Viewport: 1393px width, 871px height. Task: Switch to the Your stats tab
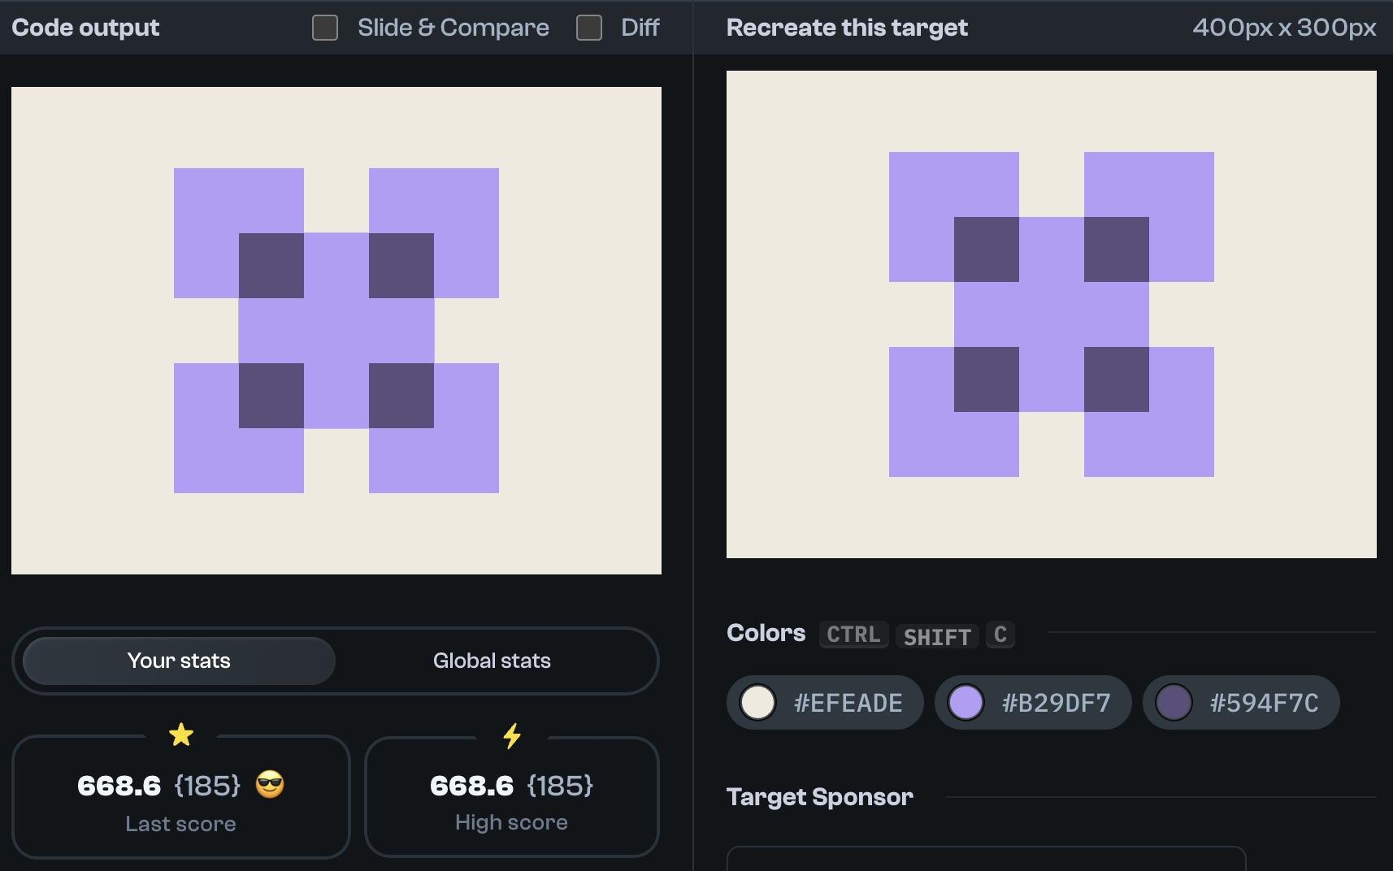pos(179,661)
